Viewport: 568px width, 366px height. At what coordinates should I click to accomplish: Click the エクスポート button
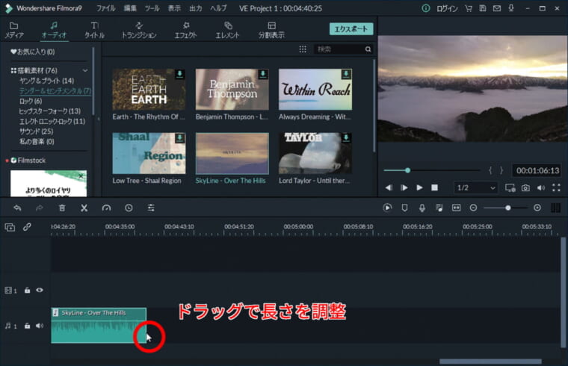[351, 29]
